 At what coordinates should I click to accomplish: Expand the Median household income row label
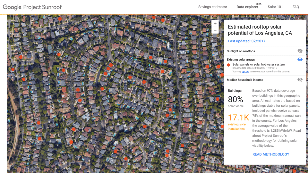[x=245, y=80]
